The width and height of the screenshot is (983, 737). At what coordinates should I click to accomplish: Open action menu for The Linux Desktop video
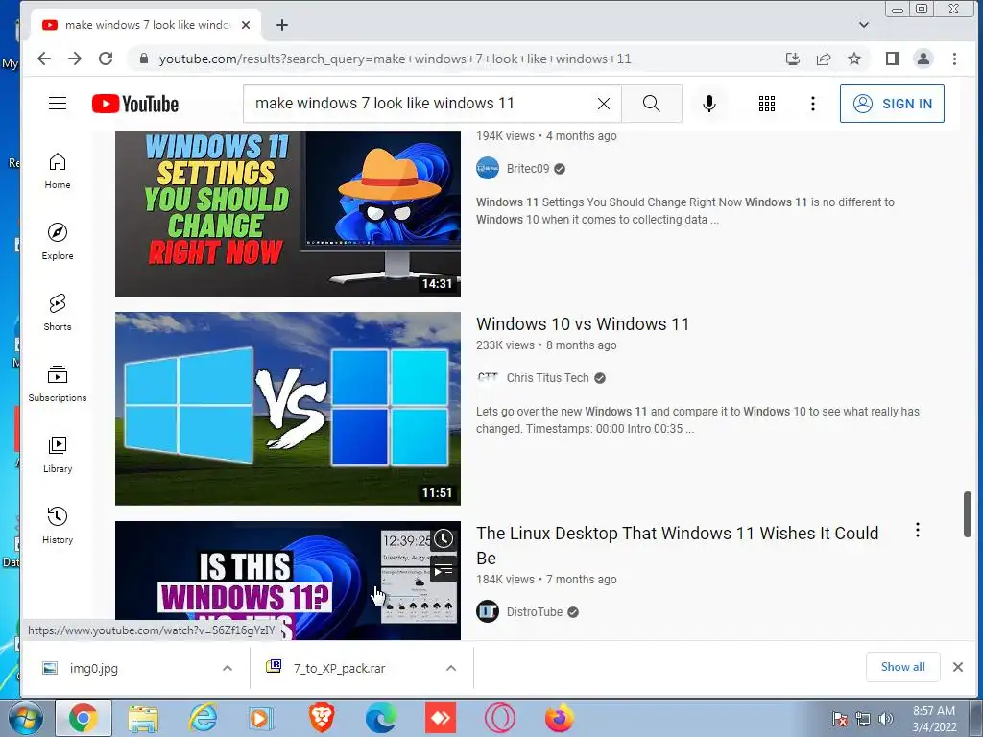point(917,530)
